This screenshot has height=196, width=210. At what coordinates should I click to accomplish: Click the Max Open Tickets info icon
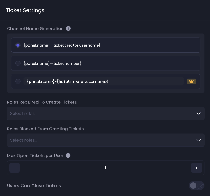(68, 155)
